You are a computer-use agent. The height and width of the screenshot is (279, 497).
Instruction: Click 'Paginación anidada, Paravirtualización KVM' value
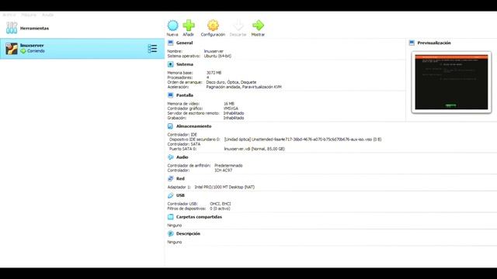coord(244,87)
